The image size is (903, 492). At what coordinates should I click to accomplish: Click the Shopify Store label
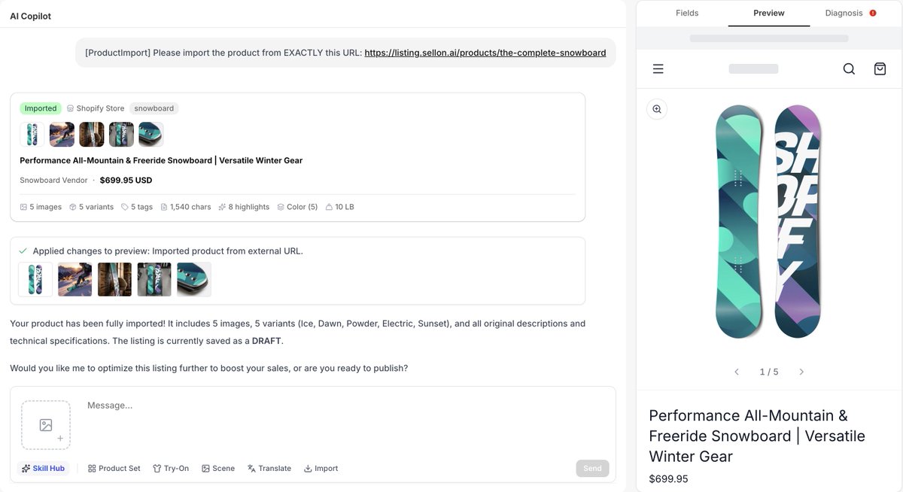[x=96, y=108]
